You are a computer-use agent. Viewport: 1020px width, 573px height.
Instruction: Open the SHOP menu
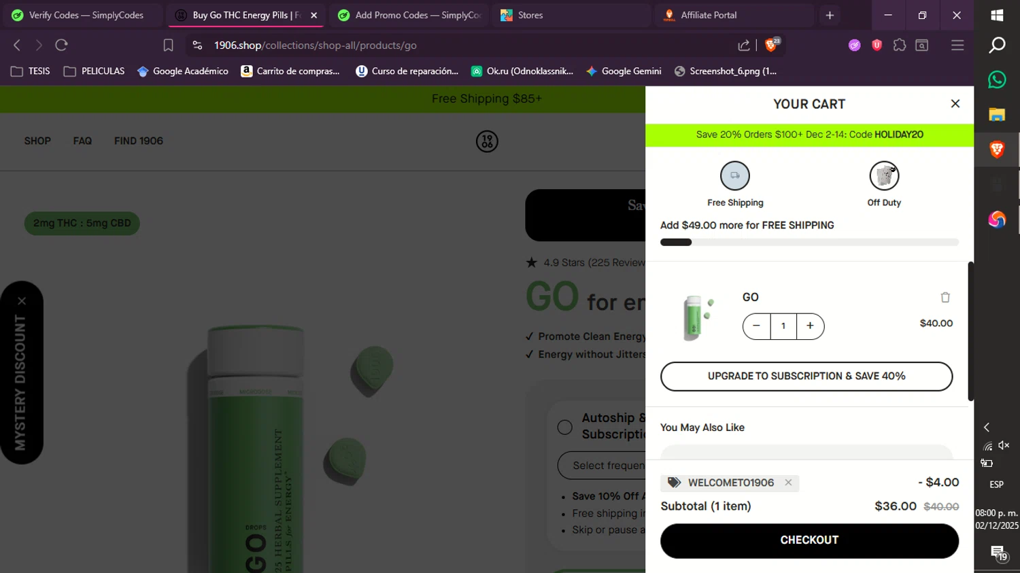coord(37,141)
